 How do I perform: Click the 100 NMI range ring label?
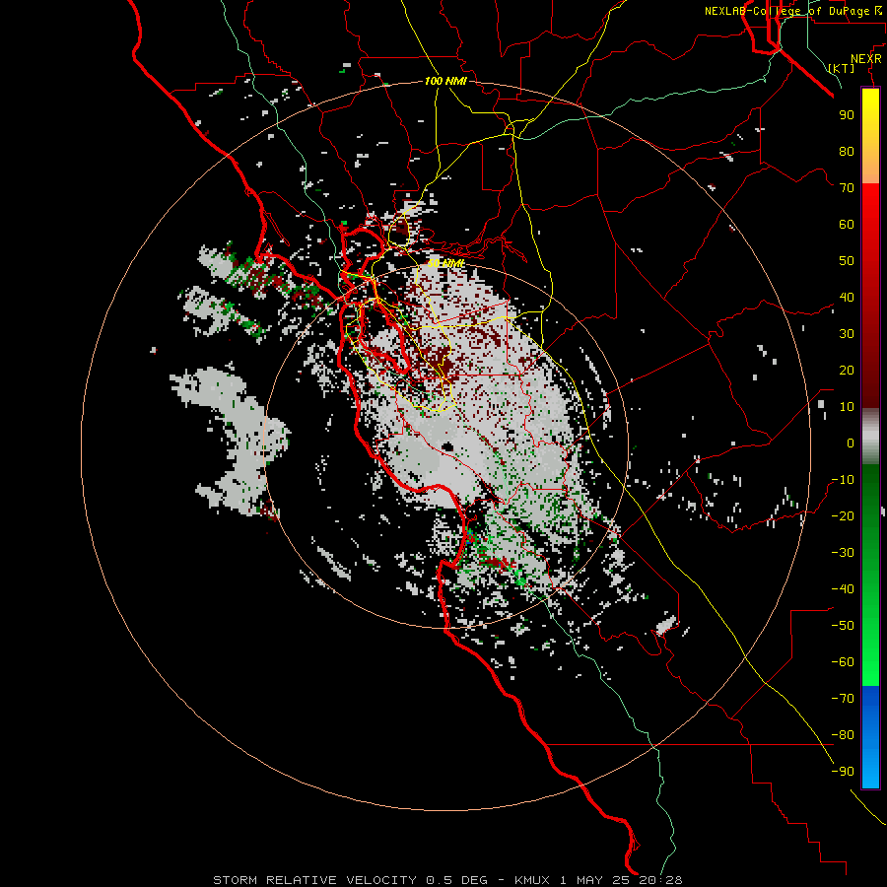click(445, 81)
